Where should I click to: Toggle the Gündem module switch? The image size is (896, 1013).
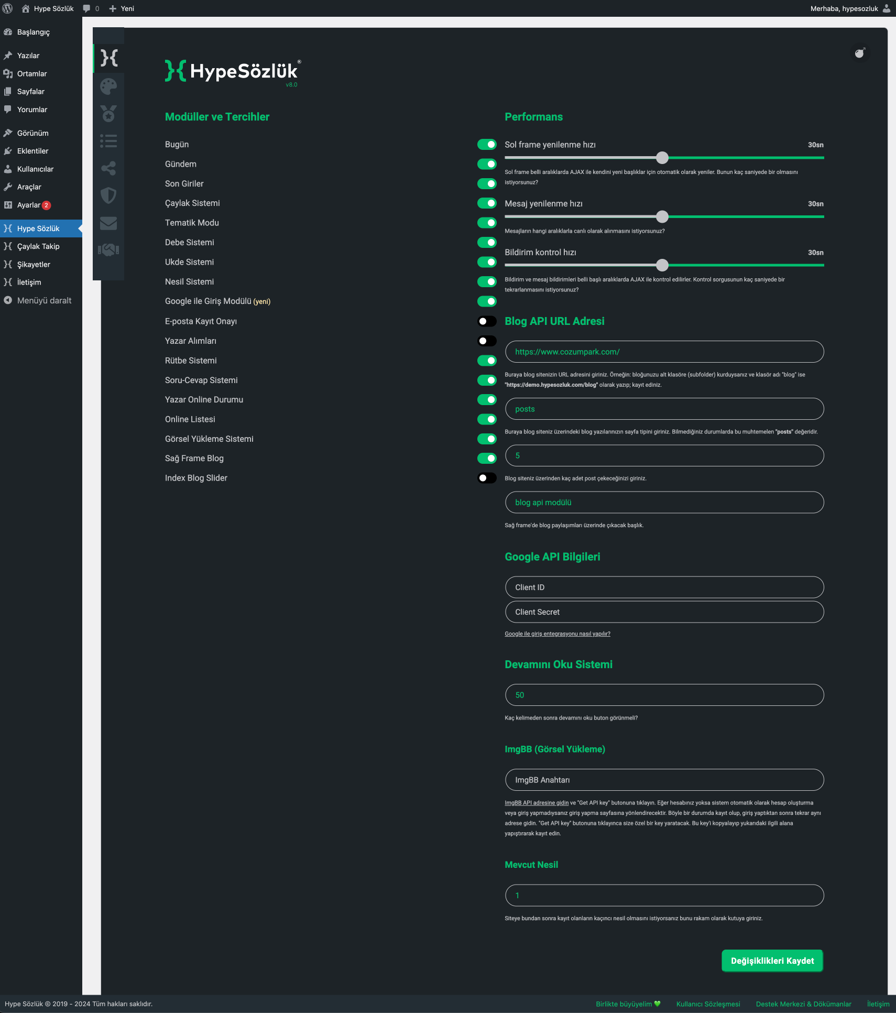point(487,164)
